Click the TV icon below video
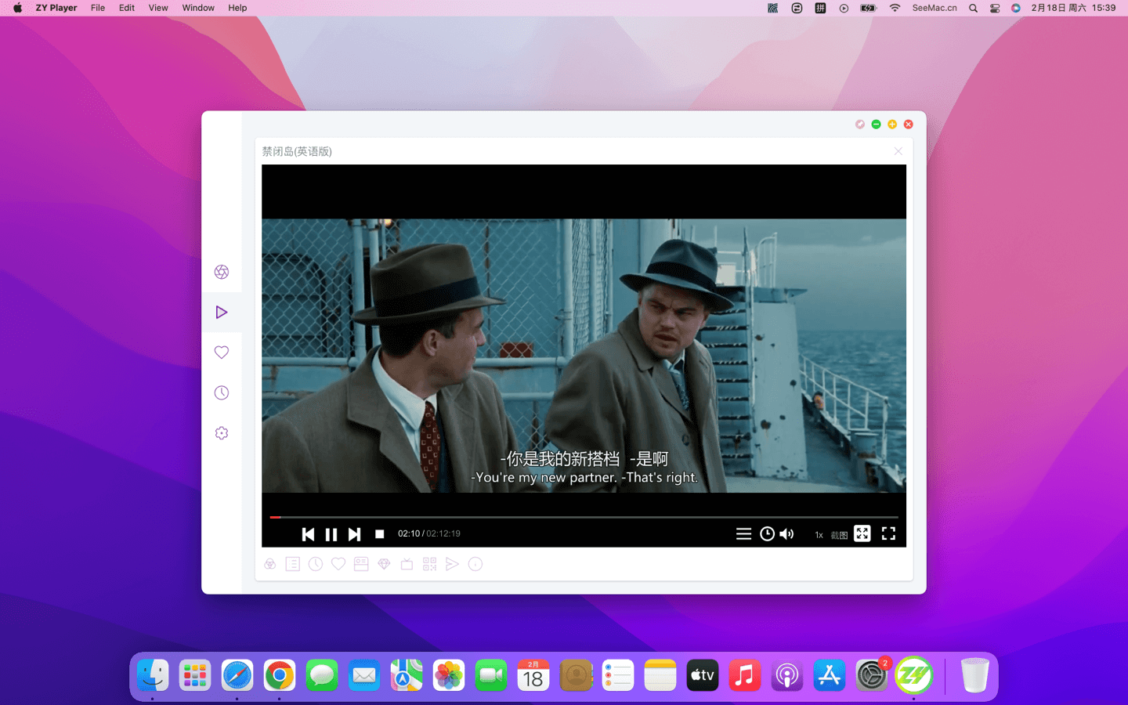The height and width of the screenshot is (705, 1128). [407, 564]
